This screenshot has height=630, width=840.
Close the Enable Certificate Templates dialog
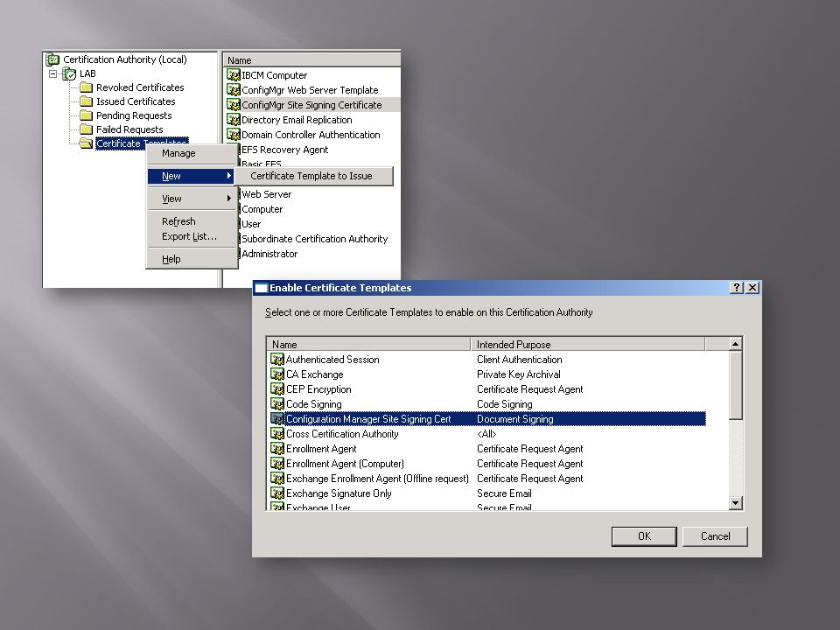[752, 288]
